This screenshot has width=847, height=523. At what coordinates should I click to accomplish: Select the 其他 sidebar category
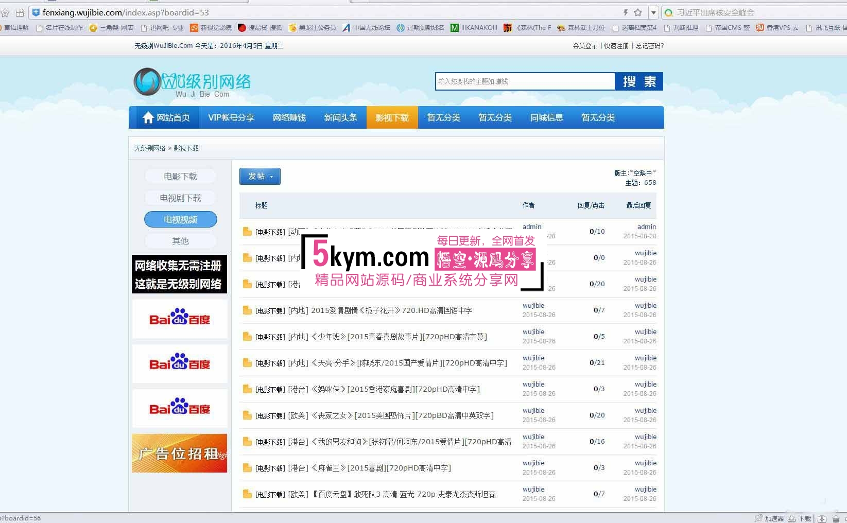click(x=180, y=241)
